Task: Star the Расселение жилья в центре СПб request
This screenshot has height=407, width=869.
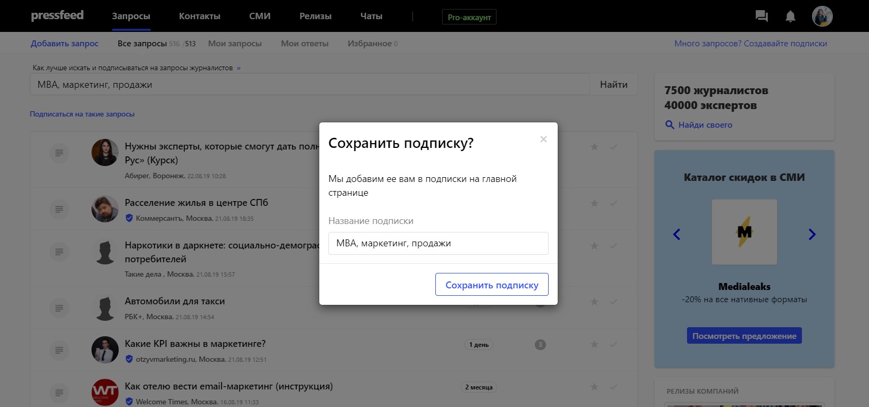Action: pos(594,203)
